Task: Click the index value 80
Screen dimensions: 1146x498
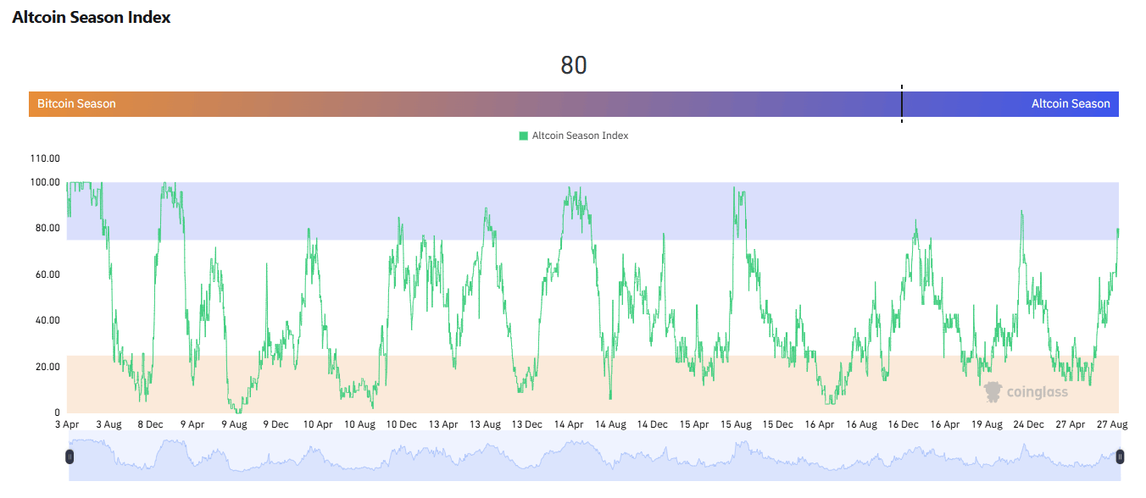Action: [574, 65]
